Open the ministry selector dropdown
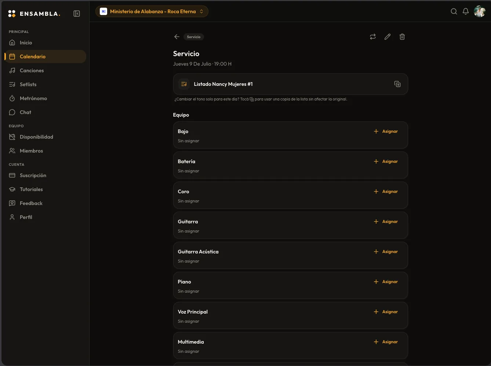The image size is (491, 366). [152, 11]
